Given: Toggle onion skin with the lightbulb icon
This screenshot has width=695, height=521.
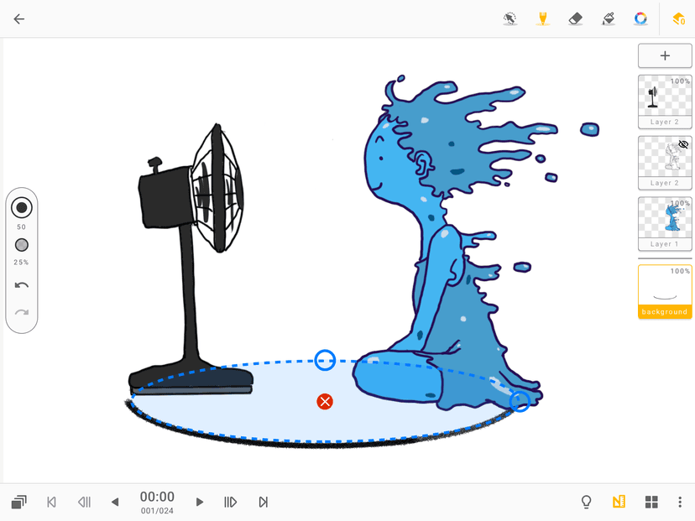Looking at the screenshot, I should tap(586, 501).
